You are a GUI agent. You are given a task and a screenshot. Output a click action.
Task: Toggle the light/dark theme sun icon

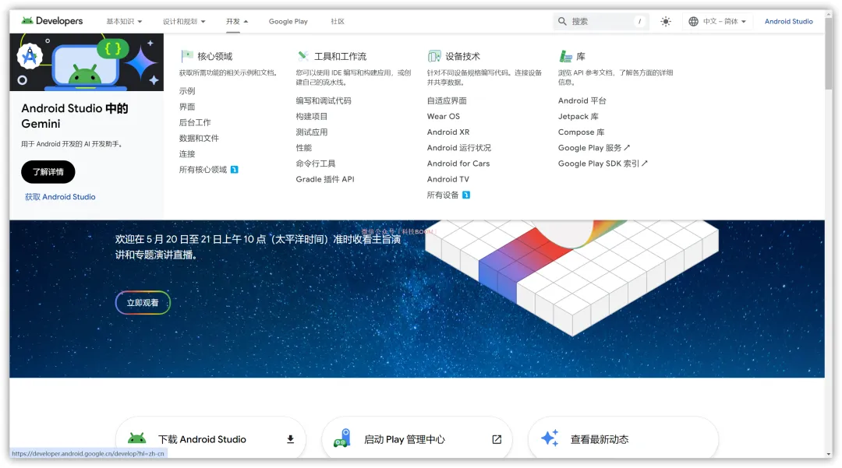click(666, 22)
